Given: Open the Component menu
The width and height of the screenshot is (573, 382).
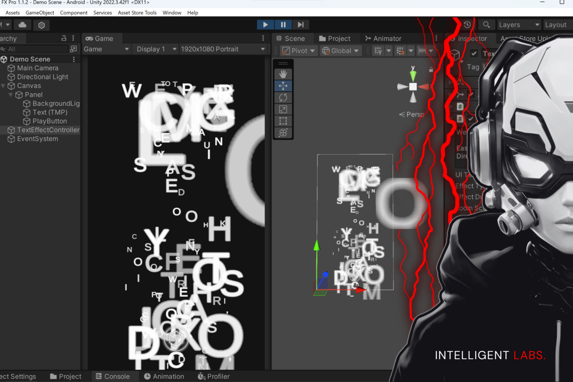Looking at the screenshot, I should point(74,13).
